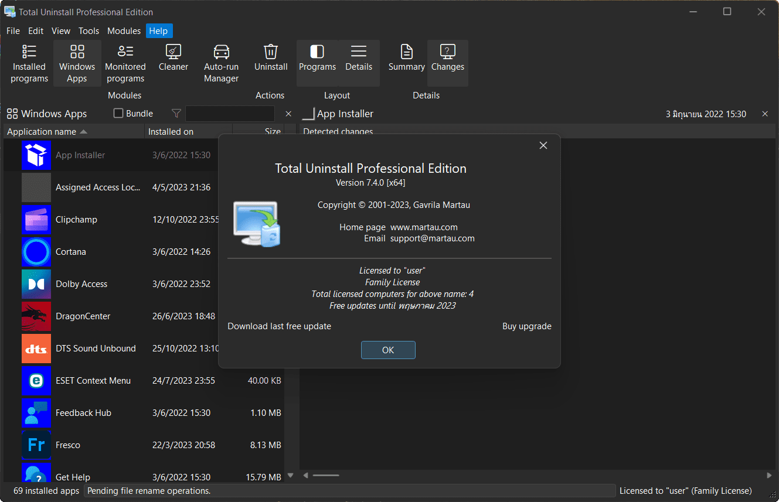This screenshot has width=779, height=502.
Task: Clear the app filter search box
Action: (288, 114)
